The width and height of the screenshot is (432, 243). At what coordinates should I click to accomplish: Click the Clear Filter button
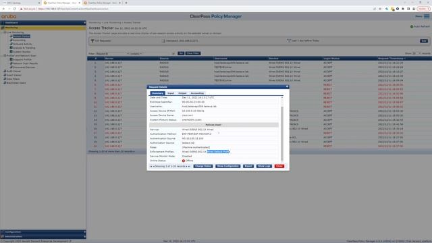coord(193,53)
